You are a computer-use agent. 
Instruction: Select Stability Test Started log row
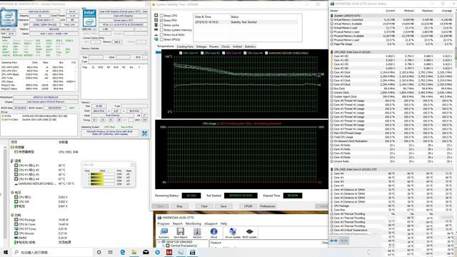[x=246, y=22]
